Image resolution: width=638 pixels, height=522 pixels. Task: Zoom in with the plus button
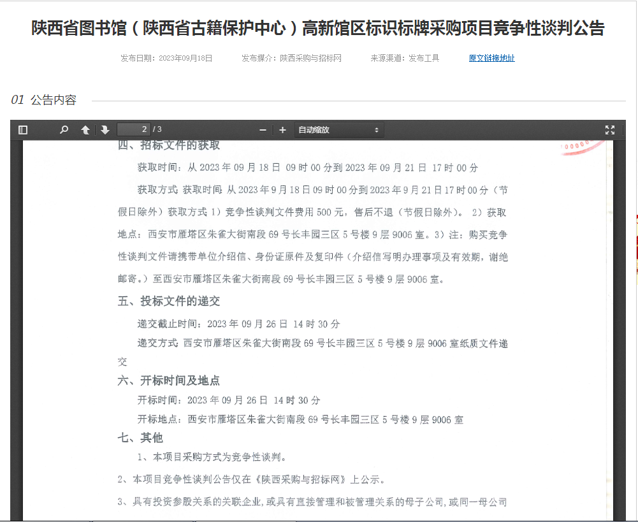pyautogui.click(x=282, y=130)
